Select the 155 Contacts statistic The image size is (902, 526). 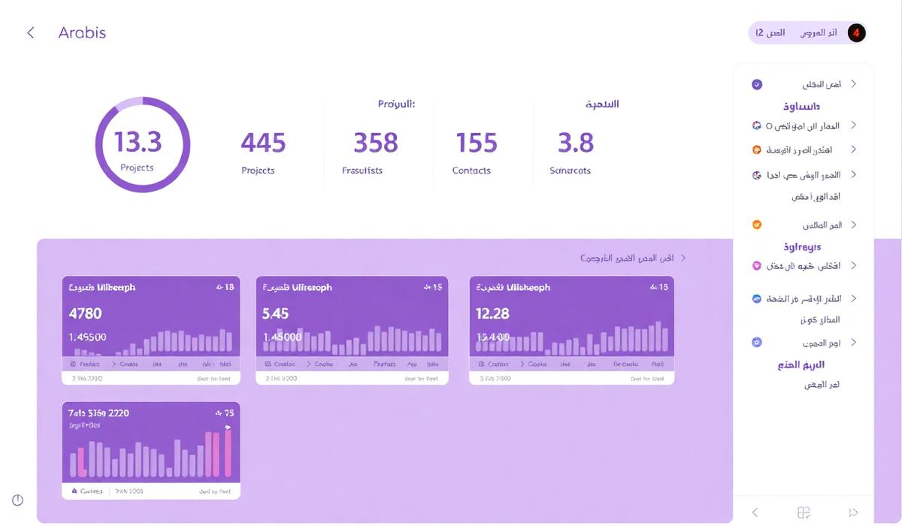pos(475,153)
